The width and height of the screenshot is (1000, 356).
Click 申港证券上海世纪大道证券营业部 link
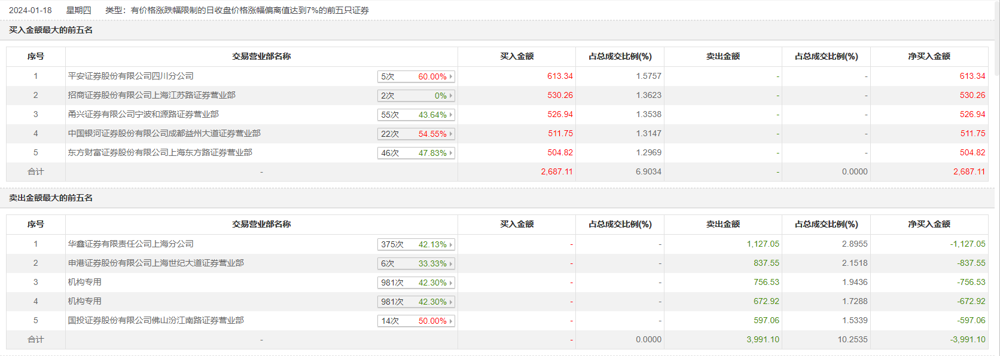point(156,263)
